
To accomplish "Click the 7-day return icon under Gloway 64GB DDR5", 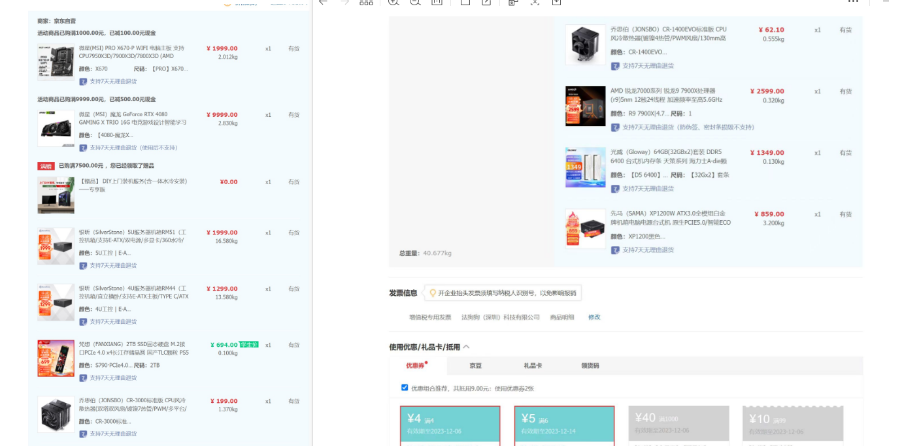I will [615, 189].
